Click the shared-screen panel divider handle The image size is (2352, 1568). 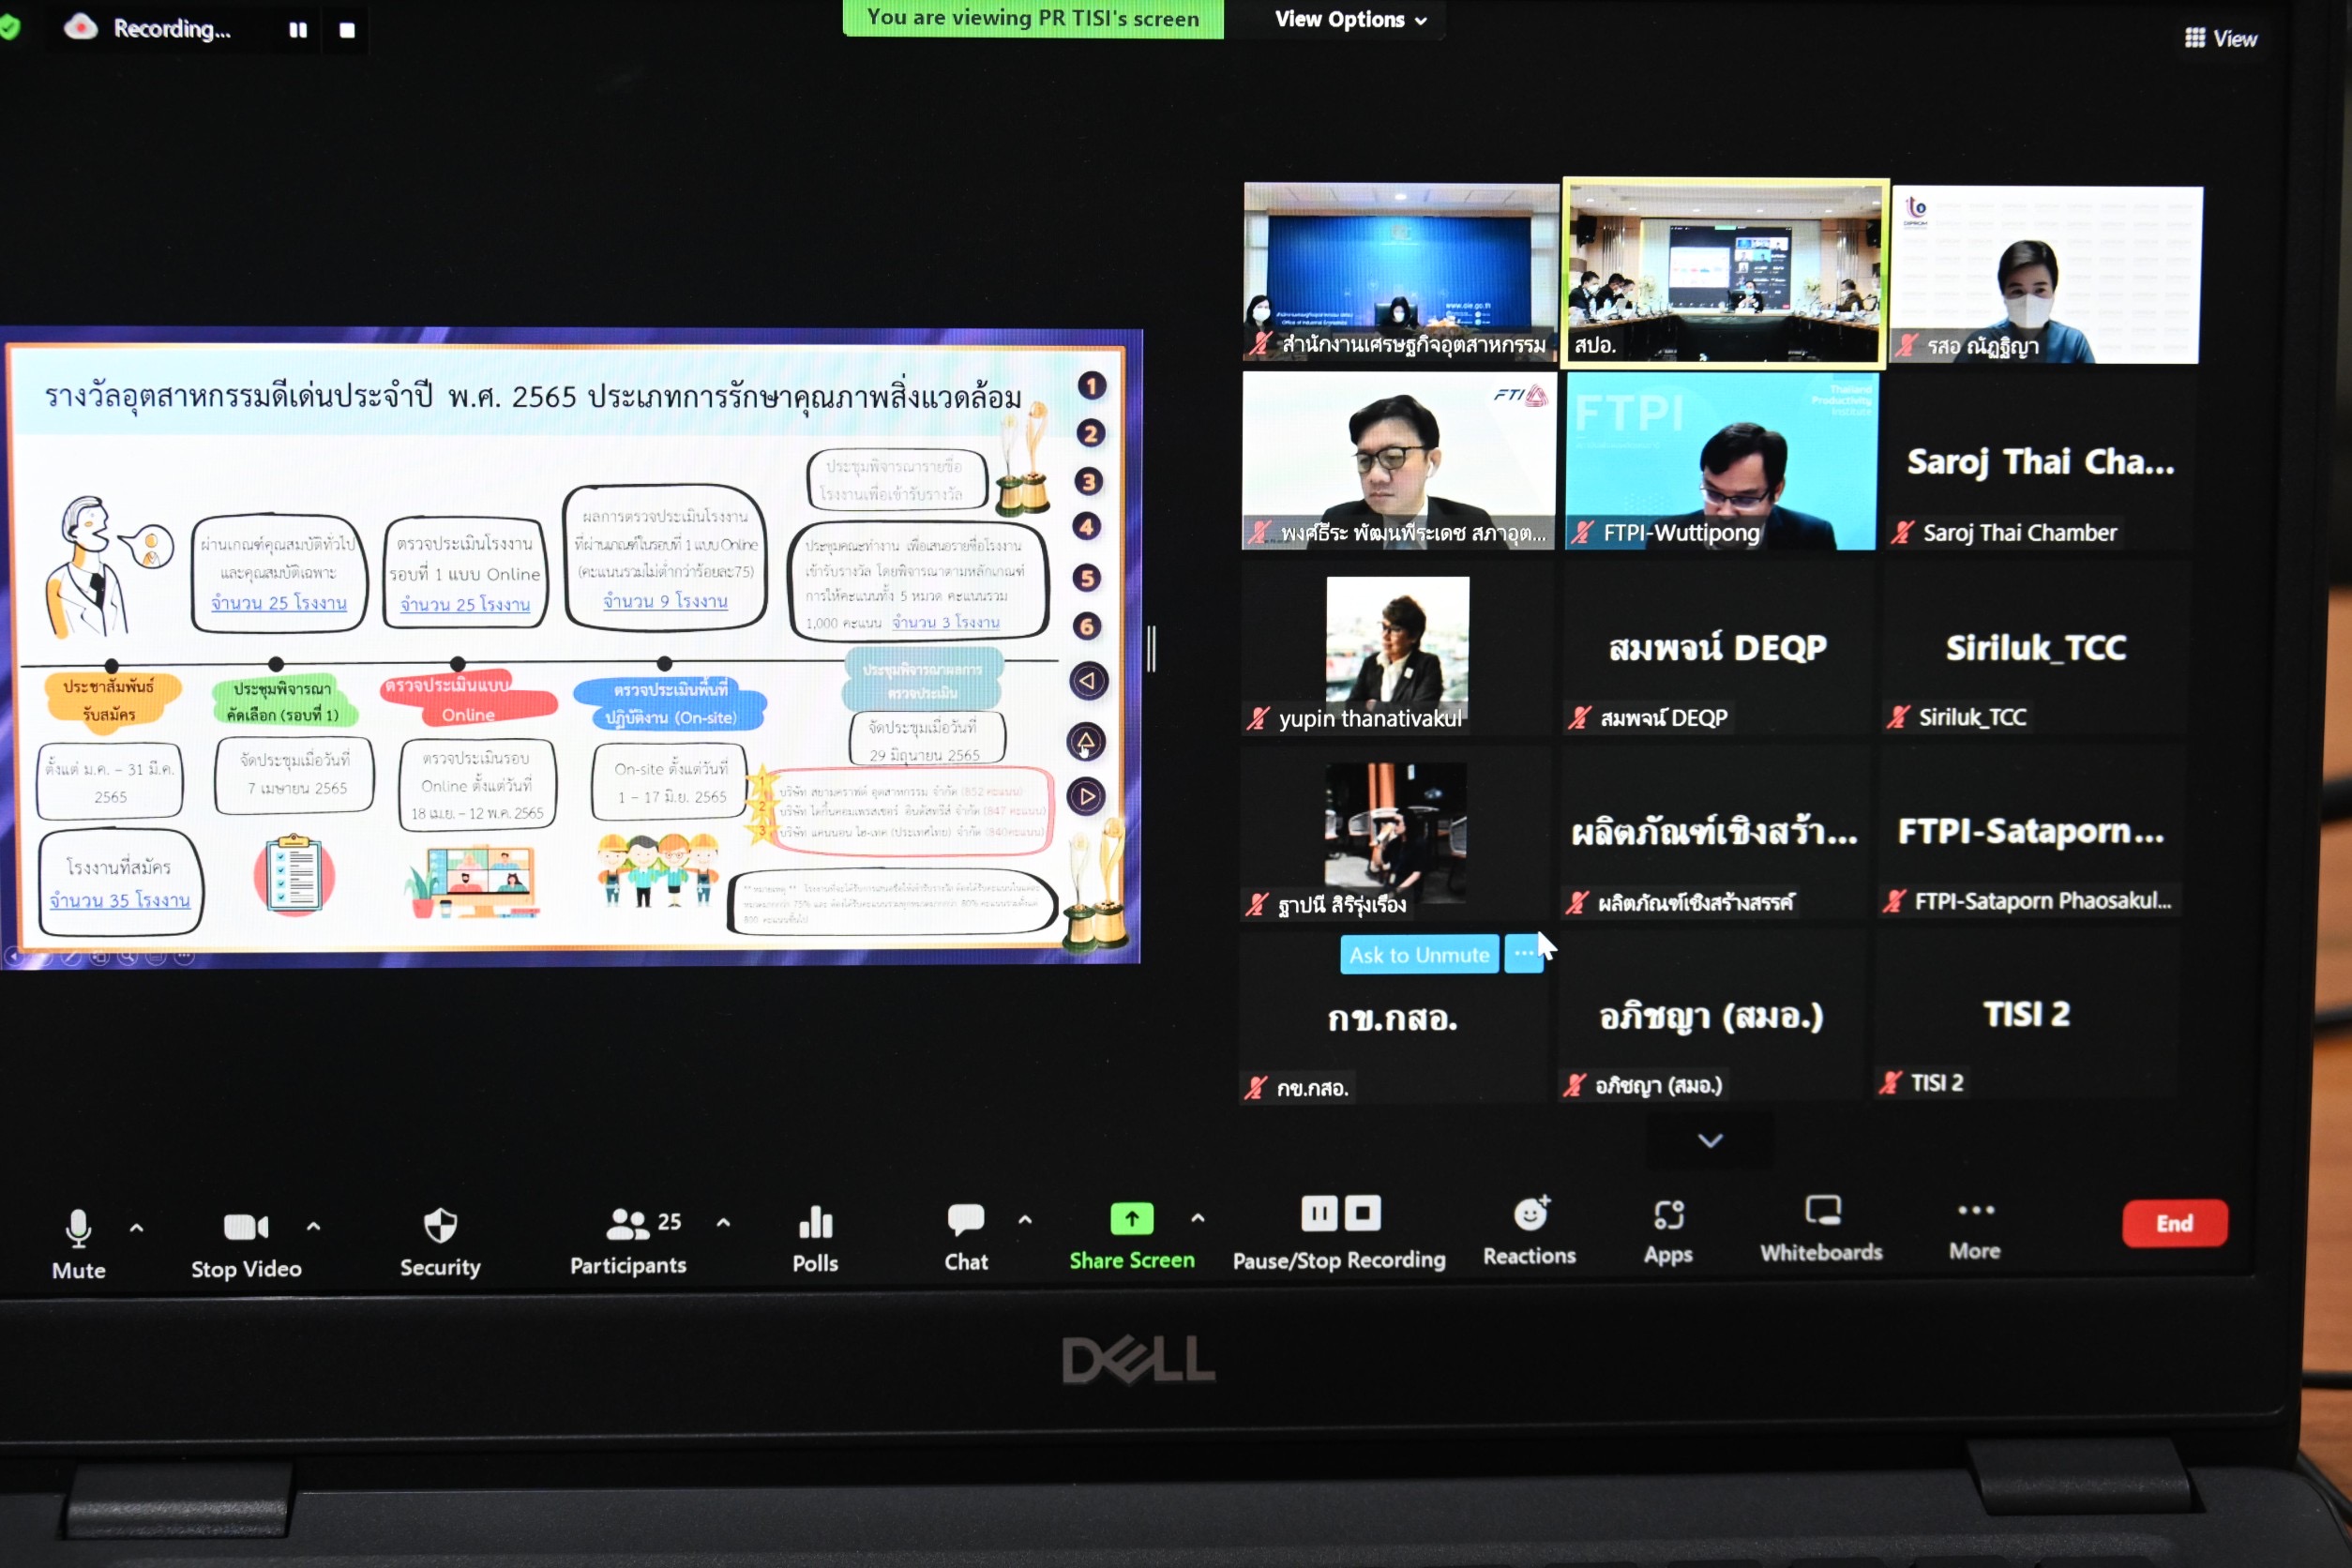[x=1151, y=649]
